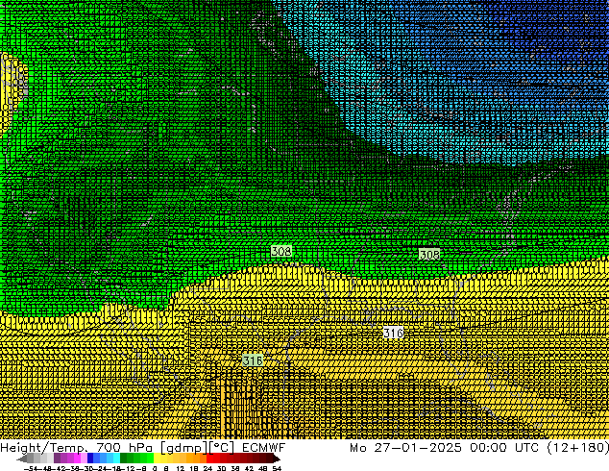
Task: Click the bright green segment of the legend
Action: pyautogui.click(x=150, y=459)
